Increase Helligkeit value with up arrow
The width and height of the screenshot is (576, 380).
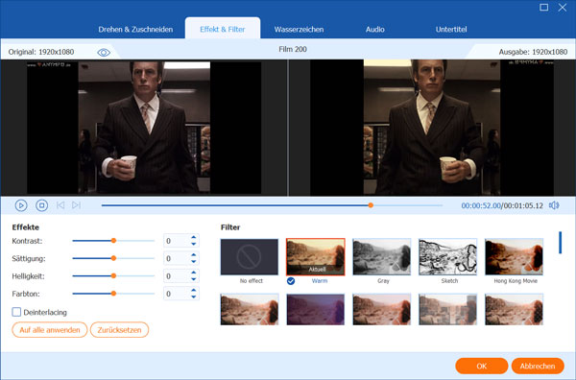tap(194, 273)
